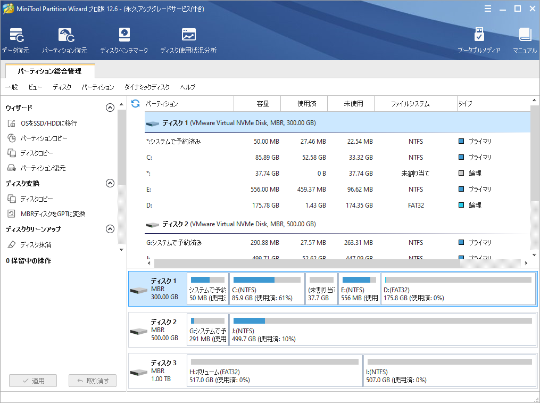Refresh the partition list with the reload icon
The image size is (540, 403).
pyautogui.click(x=135, y=103)
